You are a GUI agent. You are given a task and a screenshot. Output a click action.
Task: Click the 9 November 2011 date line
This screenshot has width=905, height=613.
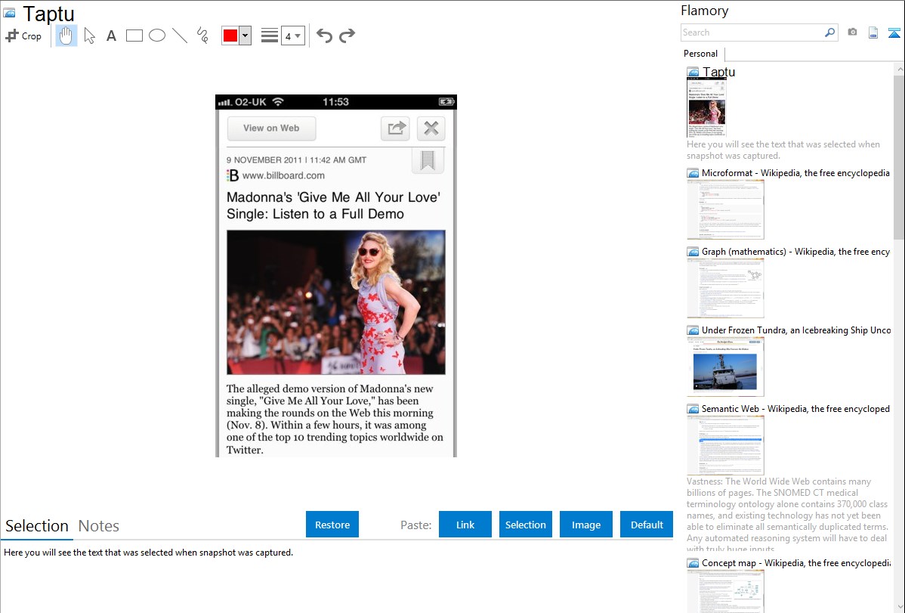point(297,160)
